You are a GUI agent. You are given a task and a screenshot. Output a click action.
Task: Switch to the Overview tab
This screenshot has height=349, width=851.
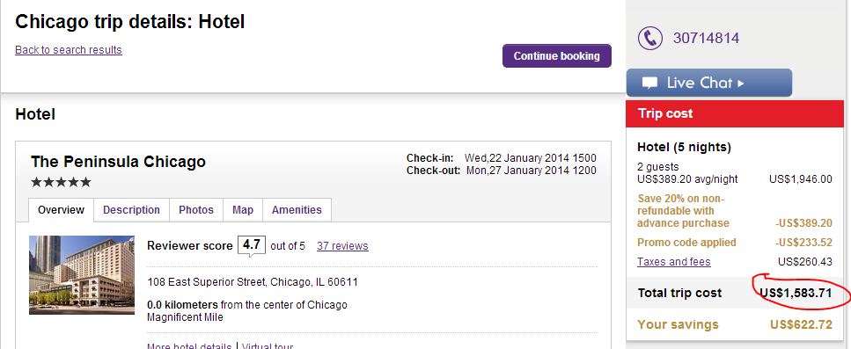pyautogui.click(x=61, y=210)
